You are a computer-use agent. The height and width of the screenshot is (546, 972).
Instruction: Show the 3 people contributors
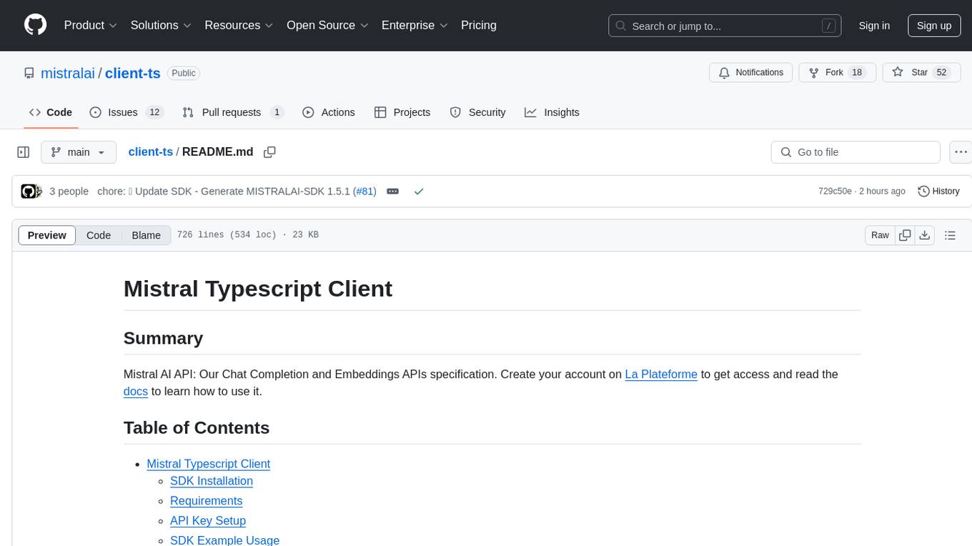tap(69, 192)
